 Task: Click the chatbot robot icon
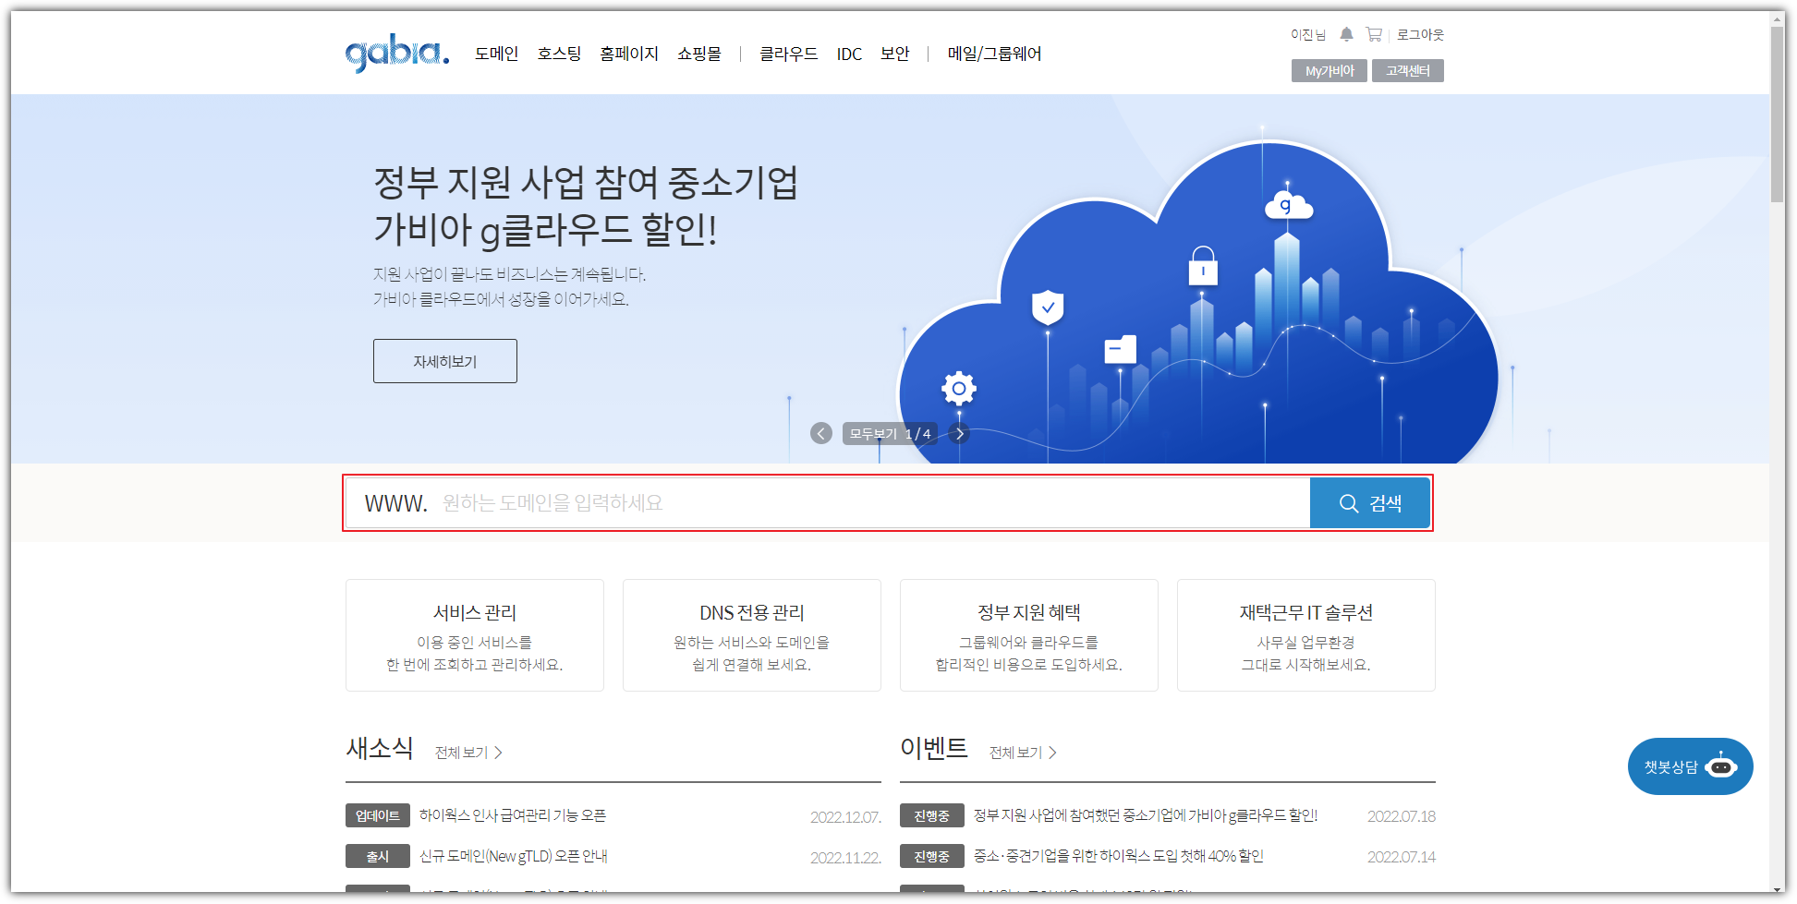pyautogui.click(x=1720, y=766)
